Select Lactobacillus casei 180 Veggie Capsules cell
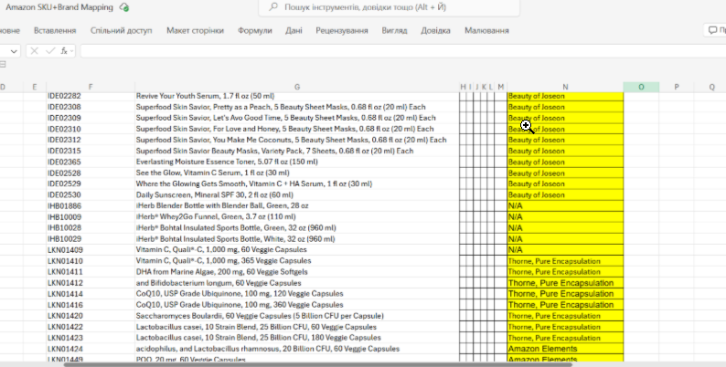This screenshot has width=726, height=367. tap(297, 338)
